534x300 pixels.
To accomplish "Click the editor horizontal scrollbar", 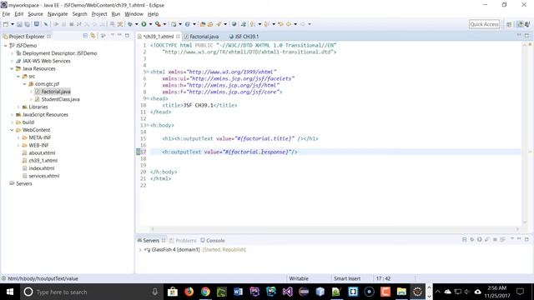I will (x=335, y=229).
